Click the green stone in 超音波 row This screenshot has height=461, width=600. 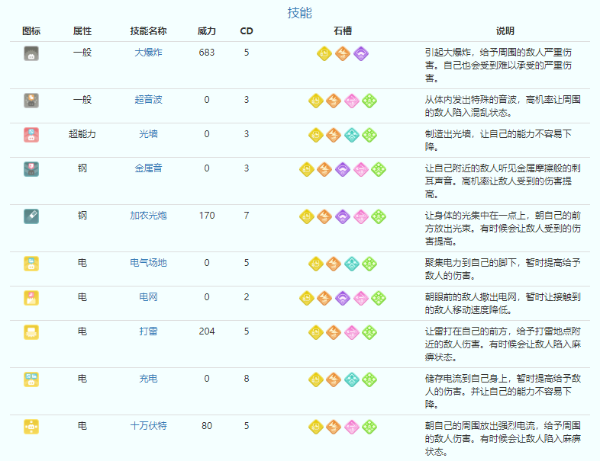click(x=370, y=101)
